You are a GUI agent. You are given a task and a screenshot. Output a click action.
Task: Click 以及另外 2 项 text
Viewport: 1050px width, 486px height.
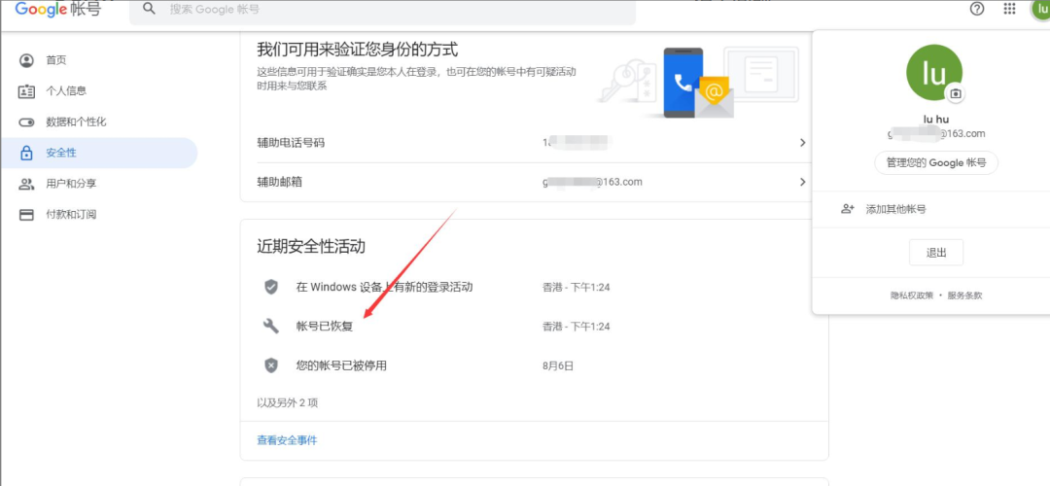pyautogui.click(x=287, y=403)
